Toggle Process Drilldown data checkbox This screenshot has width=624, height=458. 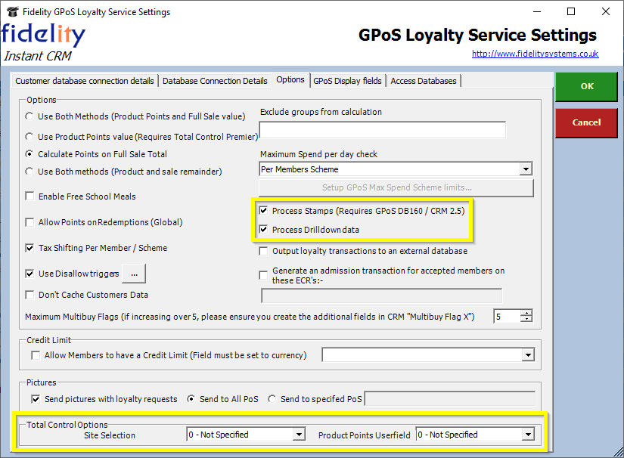tap(263, 230)
